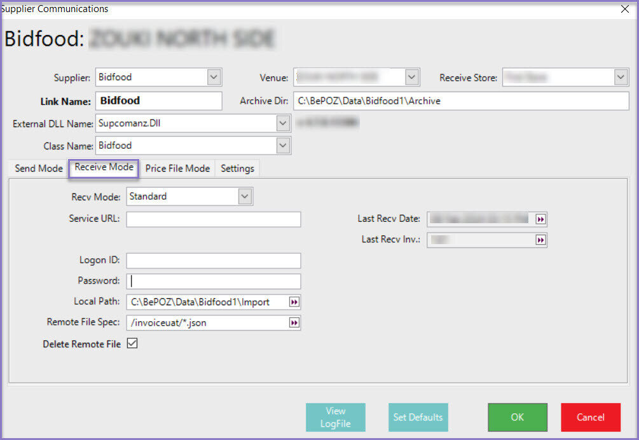Click the Service URL input field
Viewport: 639px width, 440px height.
214,219
